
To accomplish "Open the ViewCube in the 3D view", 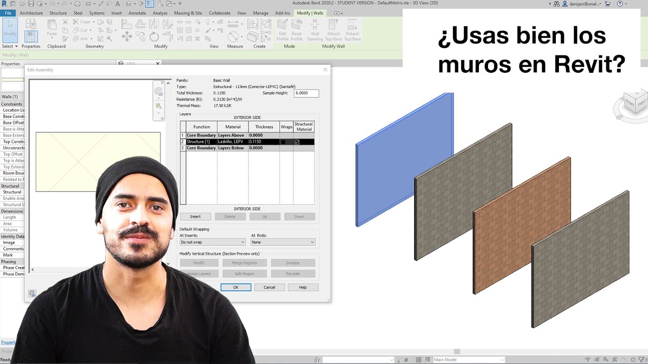I will click(x=634, y=103).
